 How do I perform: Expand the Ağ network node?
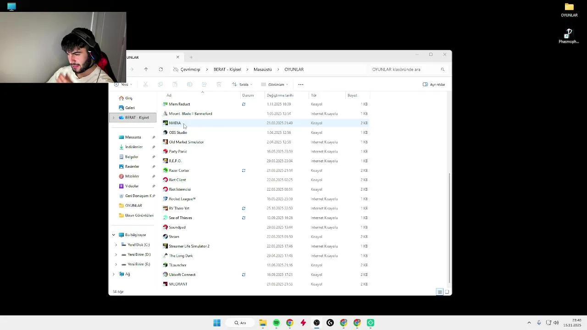(113, 274)
